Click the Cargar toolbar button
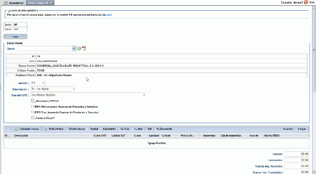The width and height of the screenshot is (316, 174). (x=302, y=129)
